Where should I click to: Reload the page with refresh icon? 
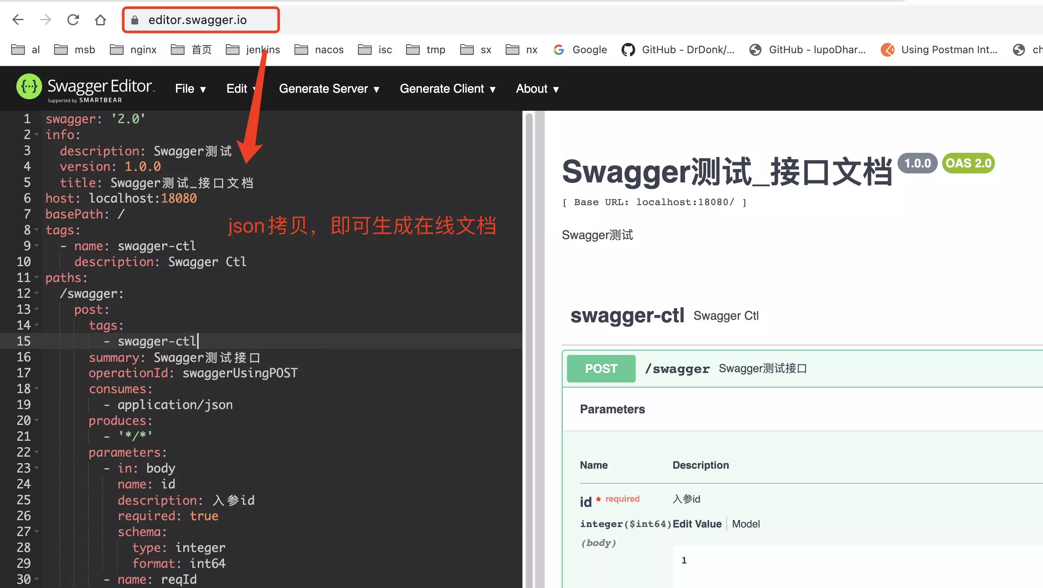73,20
